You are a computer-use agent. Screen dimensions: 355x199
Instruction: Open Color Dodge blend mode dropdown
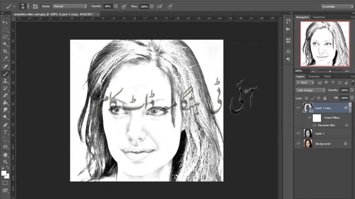tap(310, 90)
